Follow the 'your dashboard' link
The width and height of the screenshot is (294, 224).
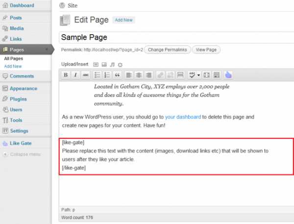[183, 117]
